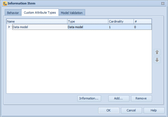Click the Information Item title bar icon
The height and width of the screenshot is (117, 168).
5,3
